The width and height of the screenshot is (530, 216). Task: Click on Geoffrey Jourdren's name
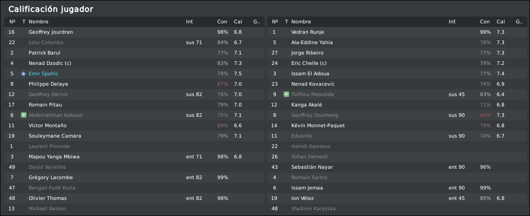51,32
